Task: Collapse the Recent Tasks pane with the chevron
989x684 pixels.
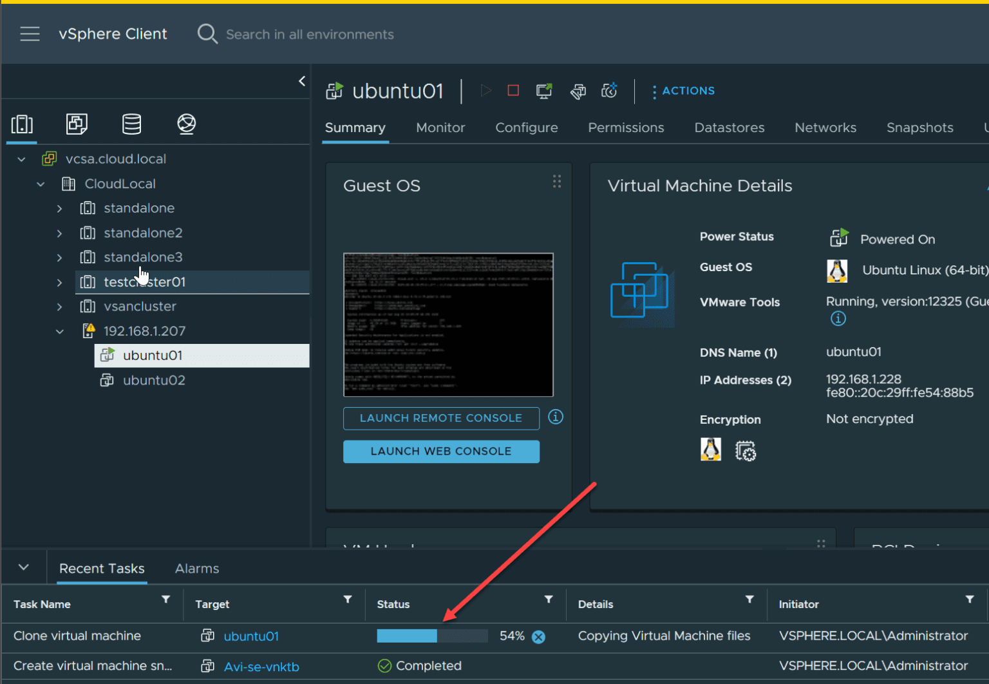Action: click(x=23, y=567)
